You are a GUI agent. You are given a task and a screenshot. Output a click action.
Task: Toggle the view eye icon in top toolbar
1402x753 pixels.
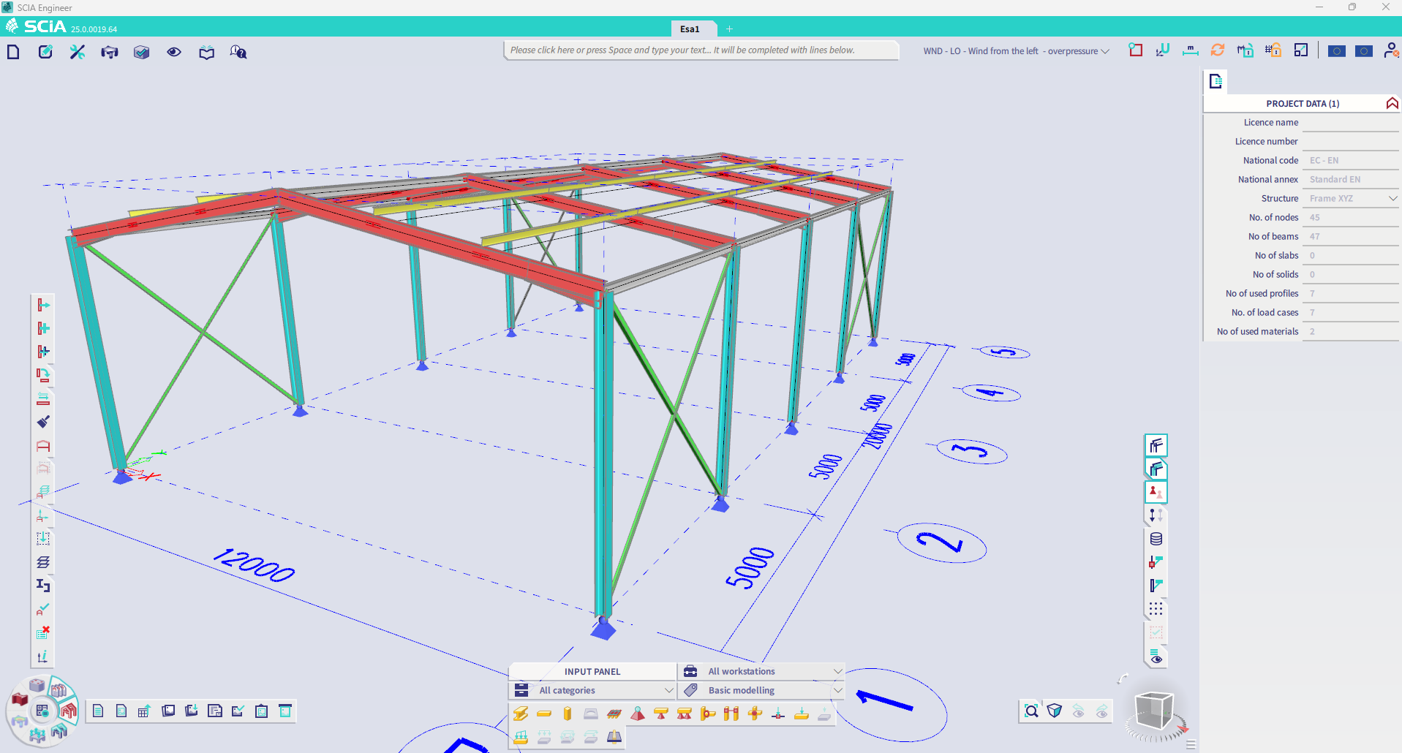(174, 52)
